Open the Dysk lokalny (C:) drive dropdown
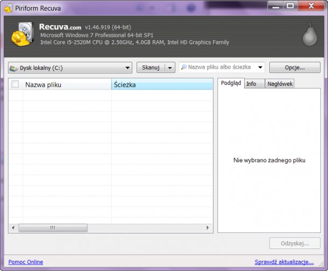 click(x=70, y=68)
